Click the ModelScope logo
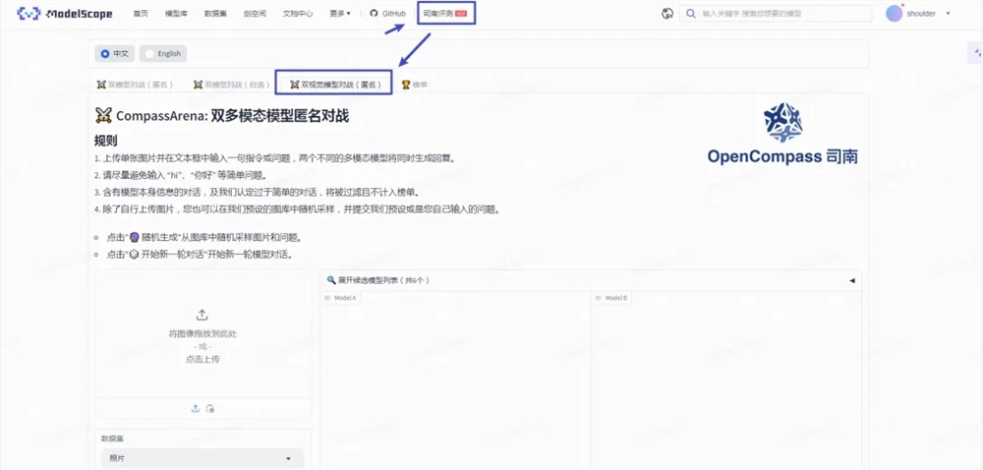 click(x=65, y=14)
